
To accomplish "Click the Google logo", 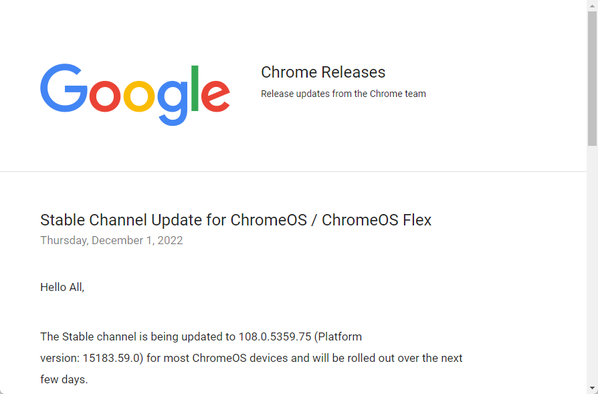I will [134, 94].
